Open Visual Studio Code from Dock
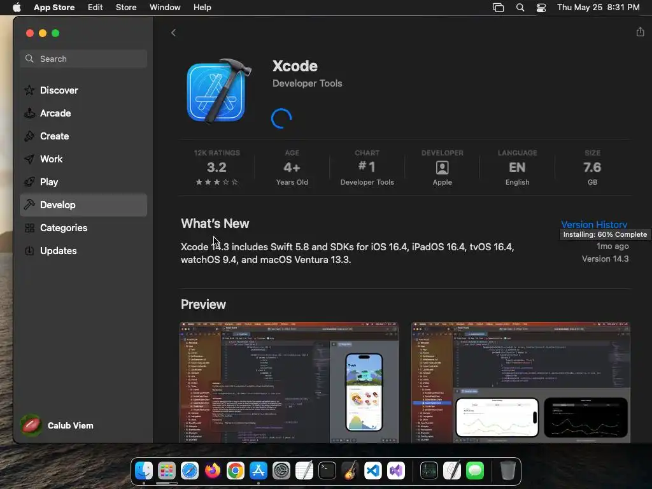652x489 pixels. click(x=373, y=471)
